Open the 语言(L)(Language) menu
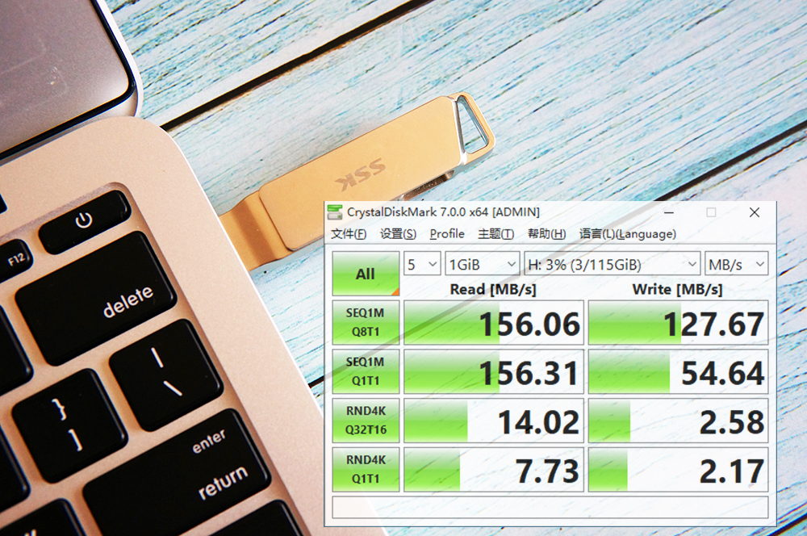This screenshot has width=807, height=536. 627,234
